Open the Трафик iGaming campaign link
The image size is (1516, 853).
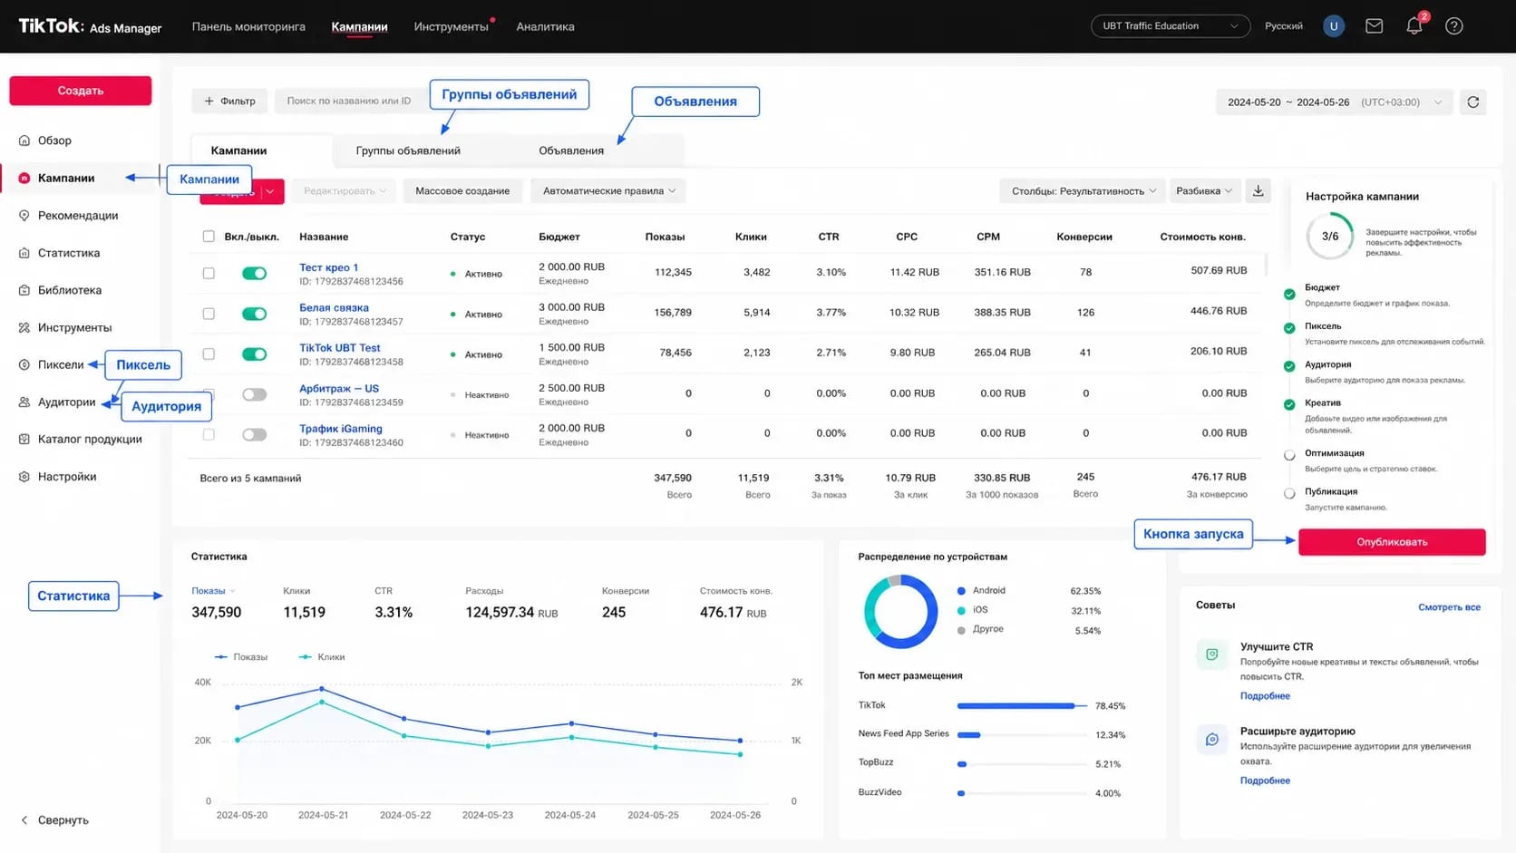[x=341, y=429]
